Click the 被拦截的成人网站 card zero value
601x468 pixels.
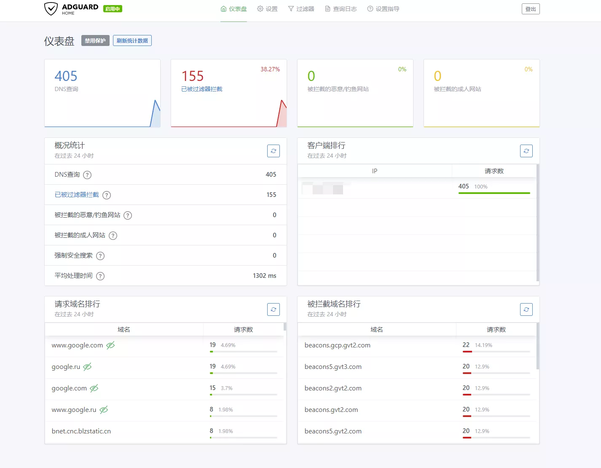tap(438, 76)
